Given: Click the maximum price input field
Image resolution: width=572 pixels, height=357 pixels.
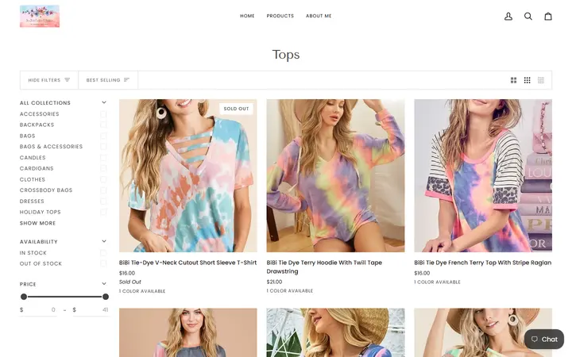Looking at the screenshot, I should [91, 310].
